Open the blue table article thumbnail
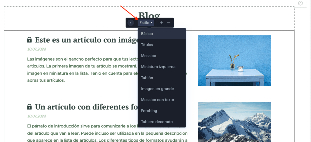The image size is (311, 142). [234, 61]
